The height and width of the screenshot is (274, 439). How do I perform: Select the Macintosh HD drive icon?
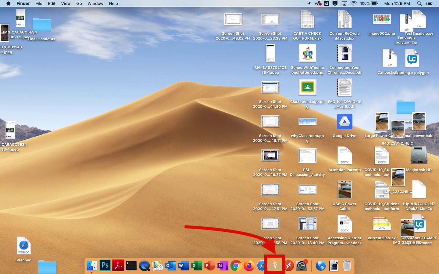click(419, 156)
